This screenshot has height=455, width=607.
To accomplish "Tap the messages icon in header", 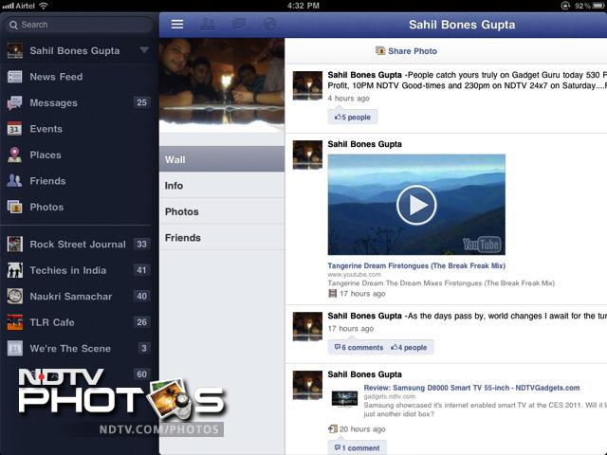I will pyautogui.click(x=238, y=24).
